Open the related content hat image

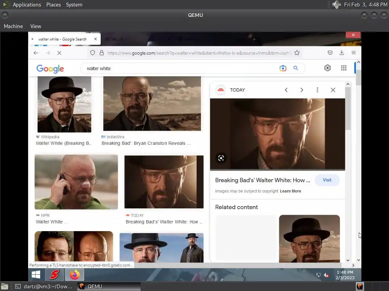[309, 239]
